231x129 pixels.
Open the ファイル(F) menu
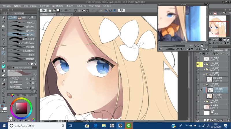[6, 6]
